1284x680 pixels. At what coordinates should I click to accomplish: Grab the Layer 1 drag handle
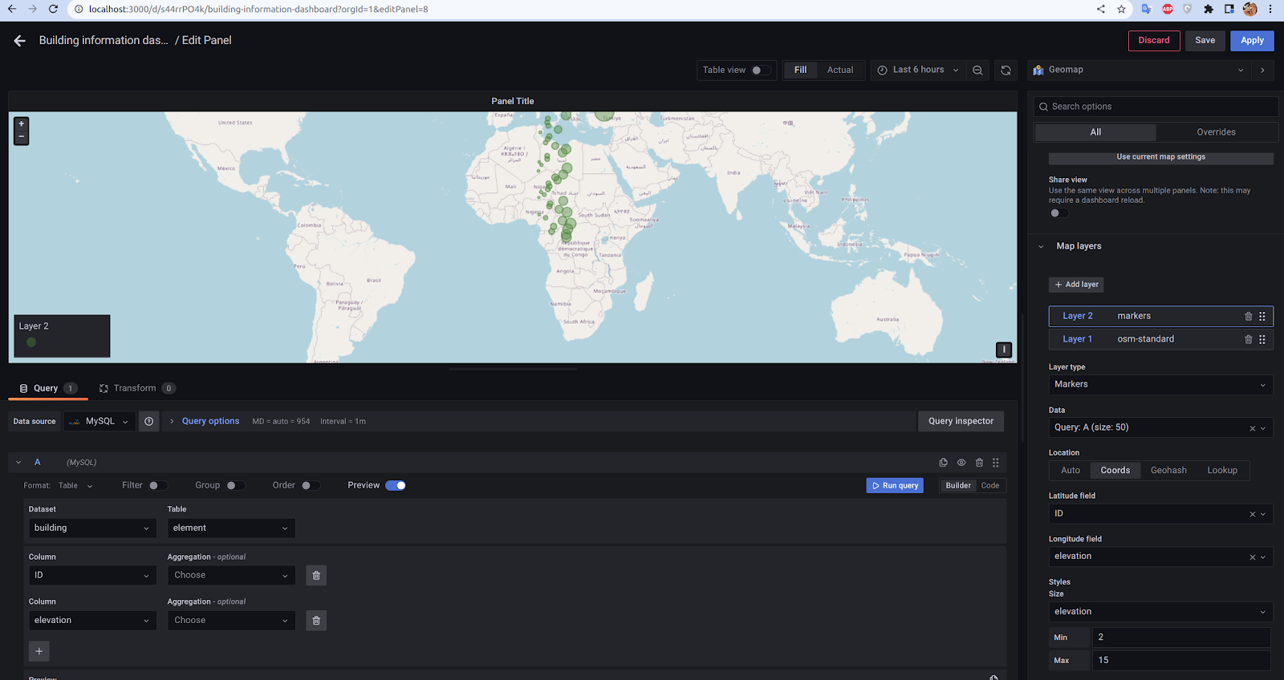coord(1262,340)
